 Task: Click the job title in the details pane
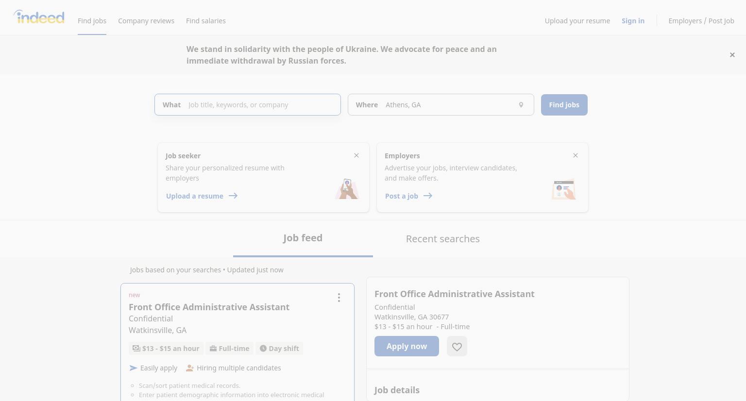(455, 294)
